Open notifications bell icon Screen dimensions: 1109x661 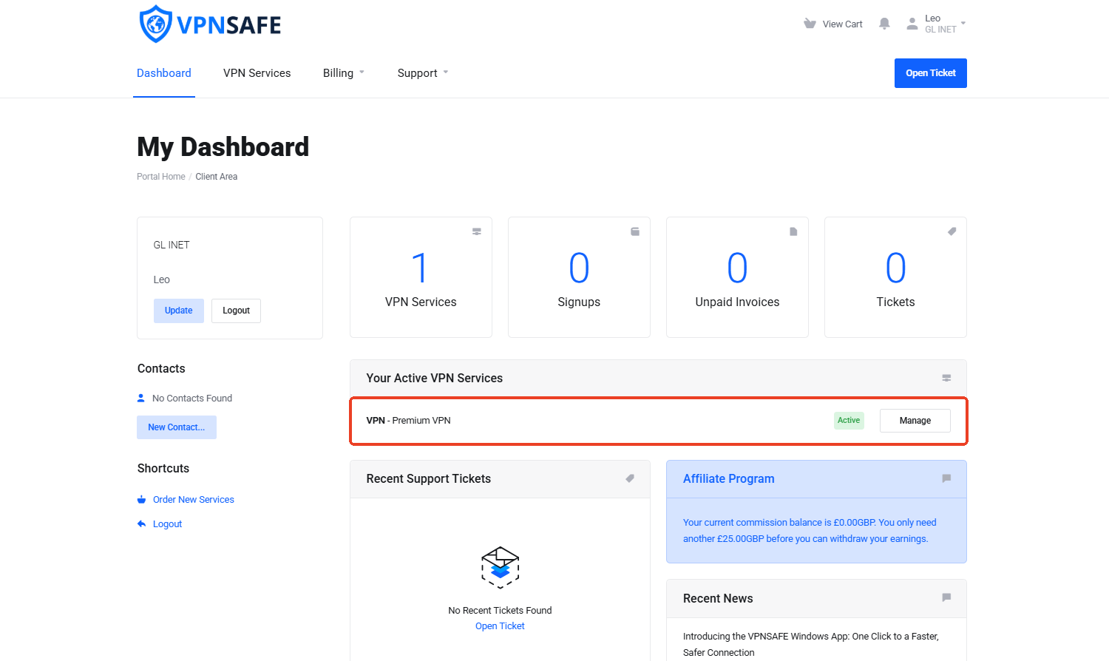click(884, 24)
